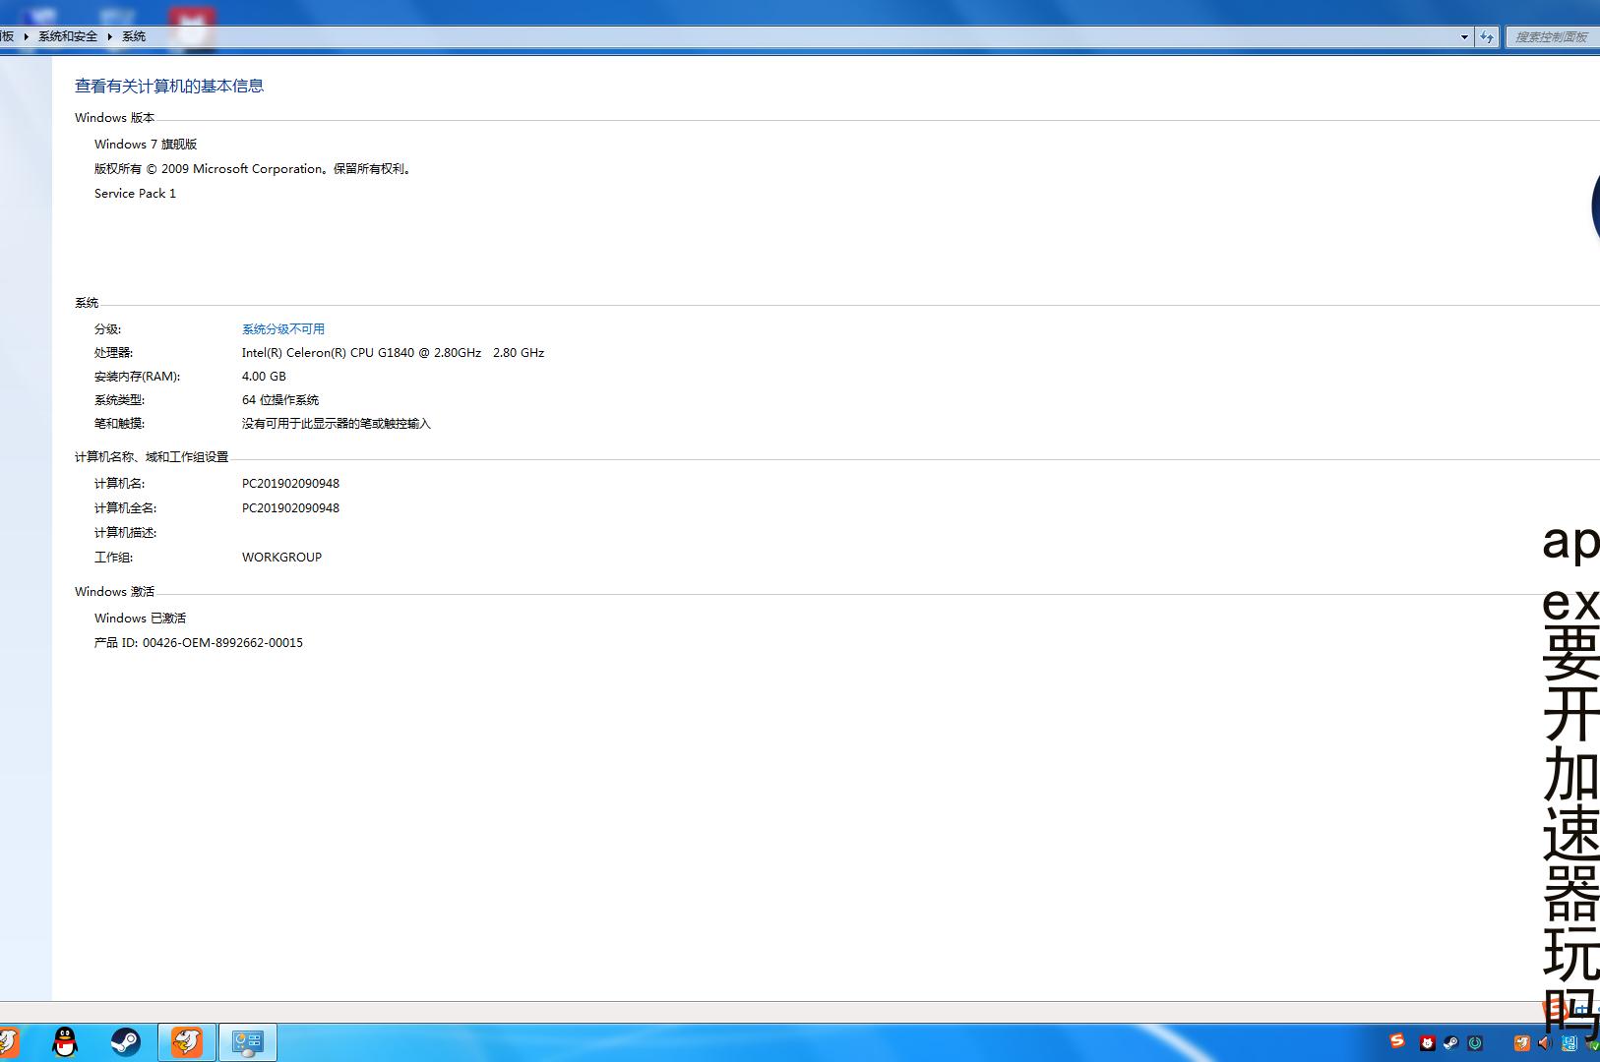Click the 安装内存(RAM) label

point(137,376)
